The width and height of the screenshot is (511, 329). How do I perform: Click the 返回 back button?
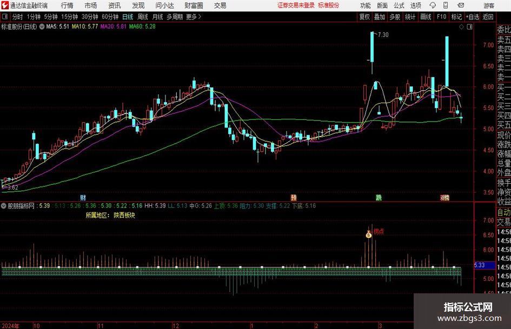pos(488,17)
